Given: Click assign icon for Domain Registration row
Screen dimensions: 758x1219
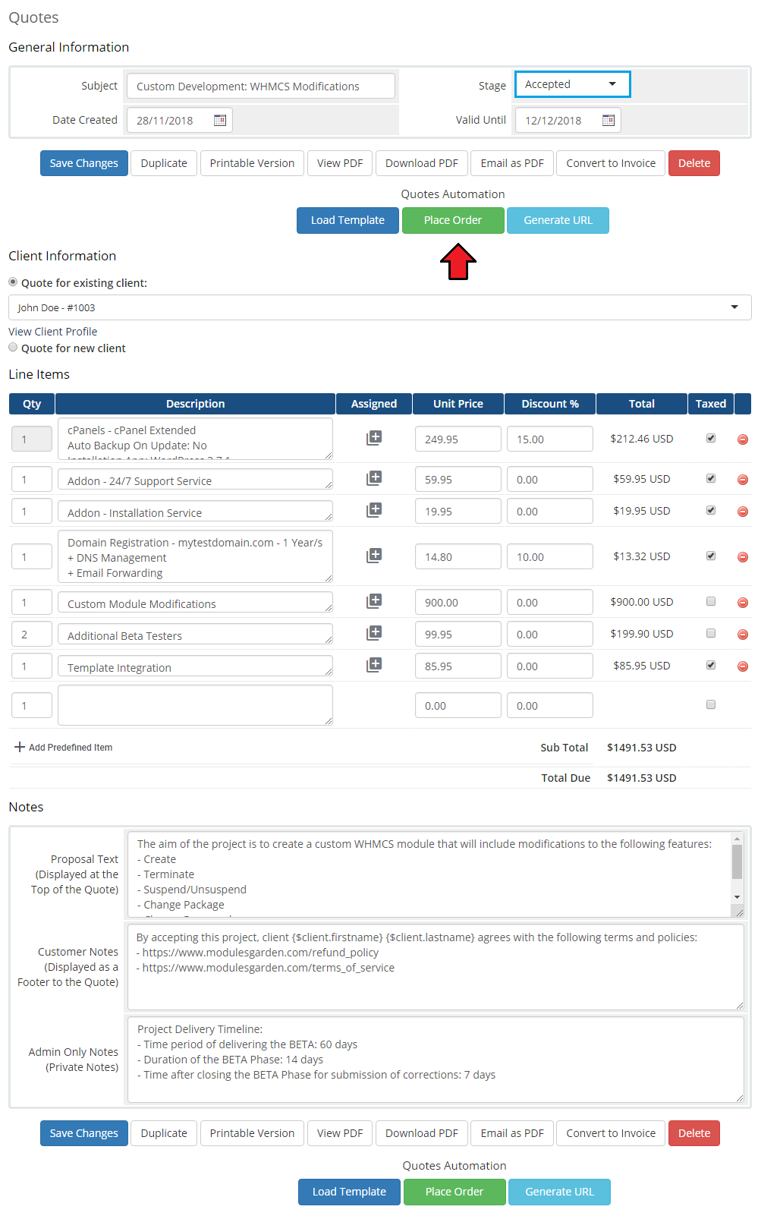Looking at the screenshot, I should pyautogui.click(x=374, y=556).
